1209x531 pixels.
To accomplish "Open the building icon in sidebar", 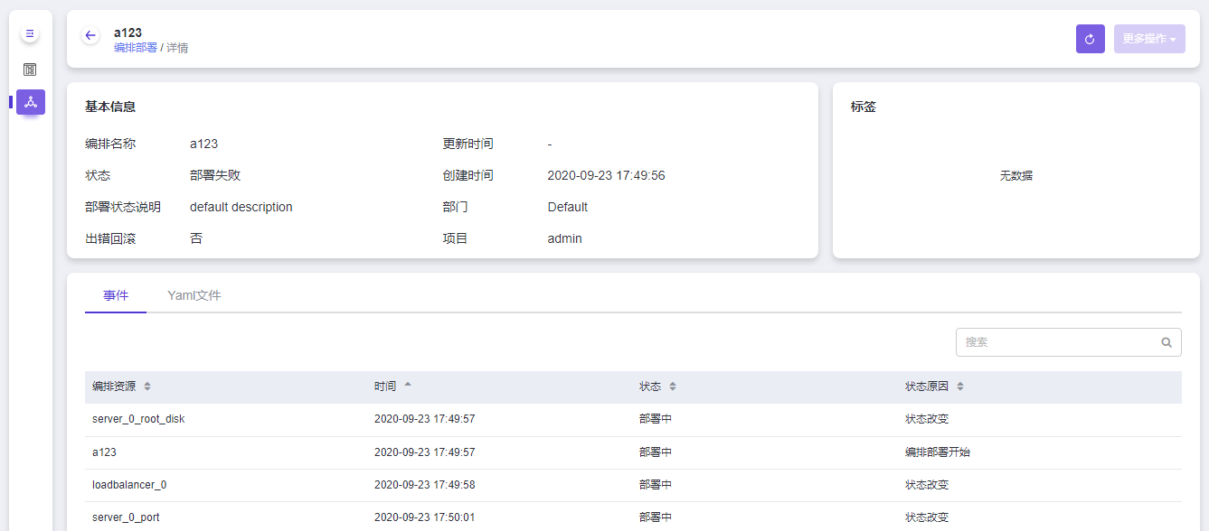I will tap(30, 70).
